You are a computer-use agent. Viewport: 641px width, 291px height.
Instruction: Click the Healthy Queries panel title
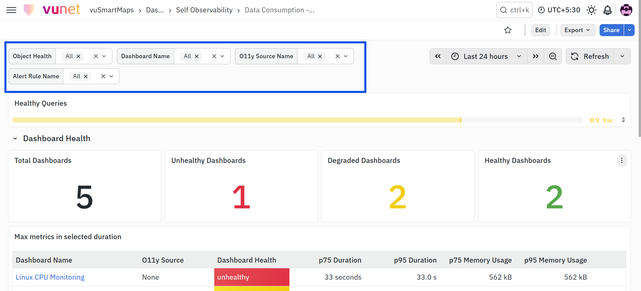pos(40,103)
